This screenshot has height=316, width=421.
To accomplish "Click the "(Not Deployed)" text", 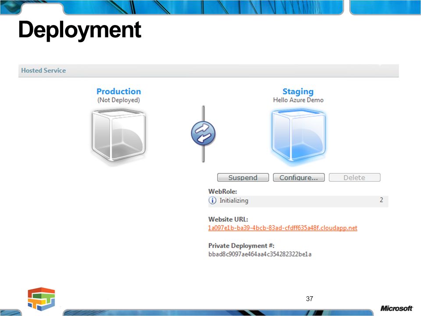I will (119, 100).
